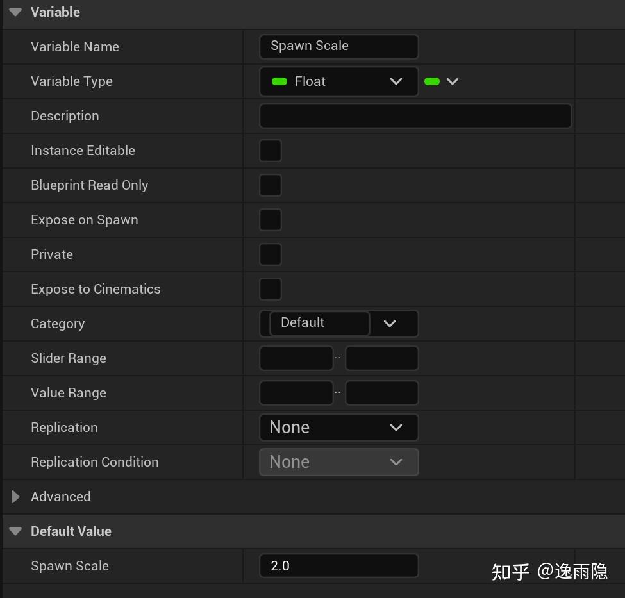This screenshot has width=625, height=598.
Task: Click the Spawn Scale default value field showing 2.0
Action: tap(338, 565)
